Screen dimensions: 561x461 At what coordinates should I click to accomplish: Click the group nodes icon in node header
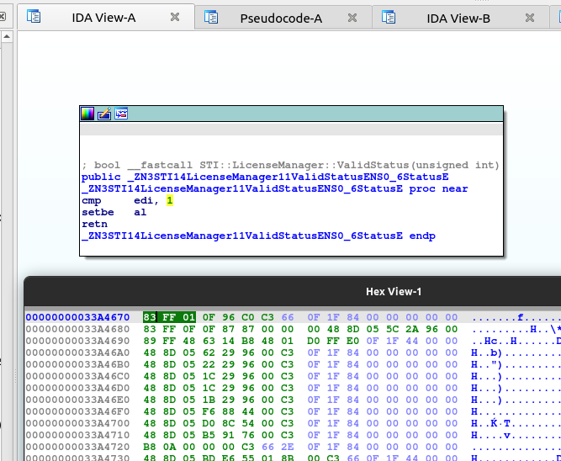[121, 114]
